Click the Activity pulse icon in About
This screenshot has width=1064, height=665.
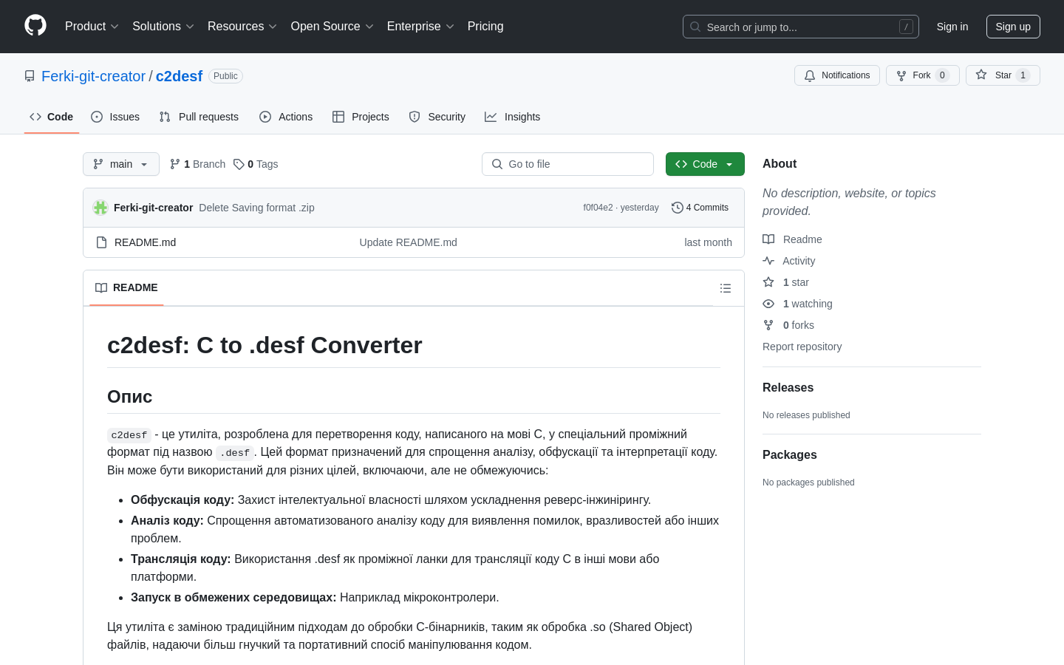coord(768,261)
